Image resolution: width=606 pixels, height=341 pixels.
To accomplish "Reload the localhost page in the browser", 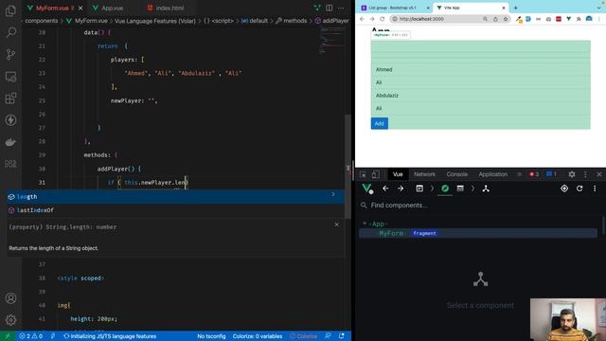I will point(382,19).
